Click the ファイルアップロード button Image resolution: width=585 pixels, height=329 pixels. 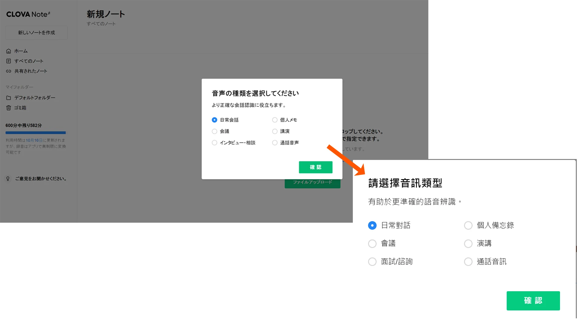(x=313, y=183)
